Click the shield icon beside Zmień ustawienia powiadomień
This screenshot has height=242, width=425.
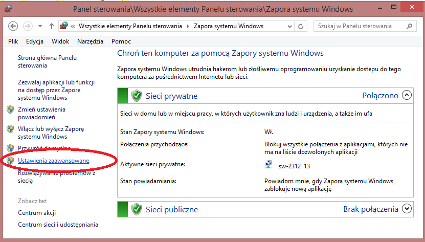point(10,109)
